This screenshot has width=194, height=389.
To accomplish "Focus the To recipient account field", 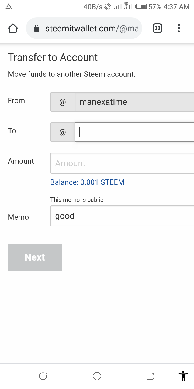I will (134, 132).
